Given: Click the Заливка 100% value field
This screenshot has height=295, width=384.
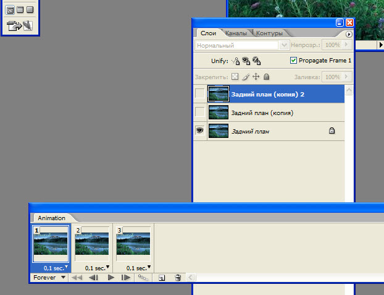Looking at the screenshot, I should (332, 77).
